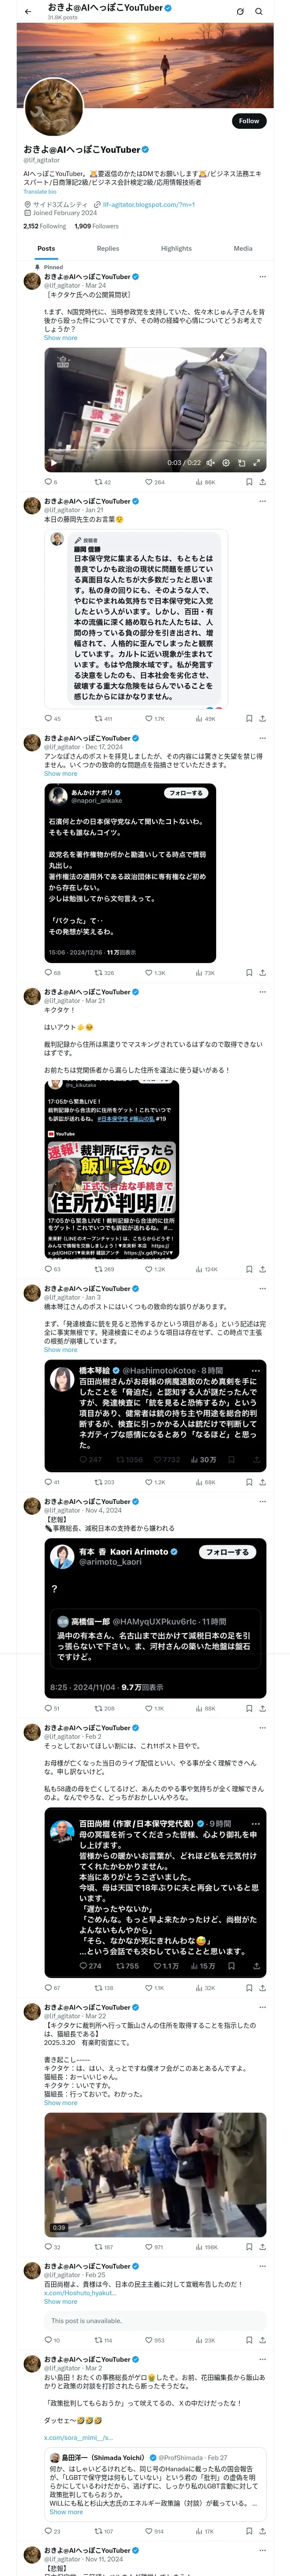Enter fullscreen on the pinned video
The width and height of the screenshot is (290, 2576).
coord(257,463)
